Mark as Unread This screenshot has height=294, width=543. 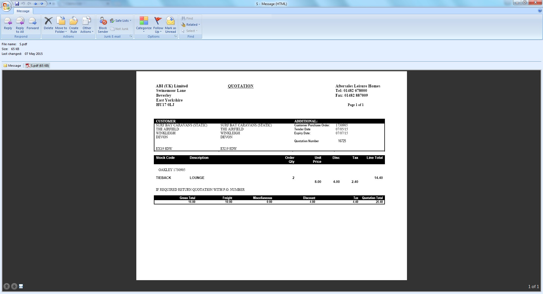click(171, 24)
